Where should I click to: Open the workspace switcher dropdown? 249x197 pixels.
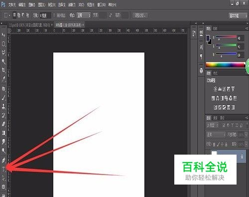[x=238, y=16]
